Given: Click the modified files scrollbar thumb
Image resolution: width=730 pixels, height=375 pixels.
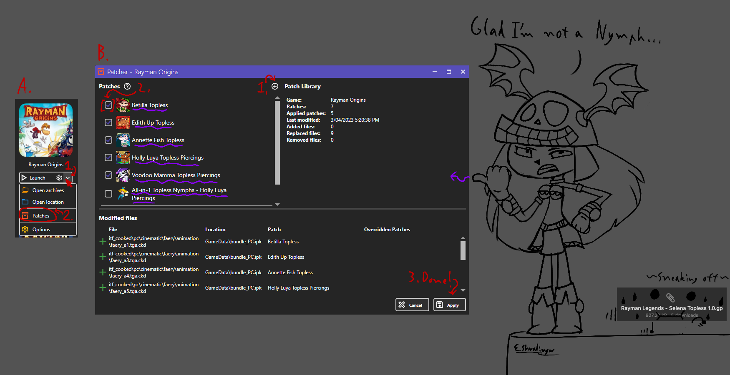Looking at the screenshot, I should (463, 250).
